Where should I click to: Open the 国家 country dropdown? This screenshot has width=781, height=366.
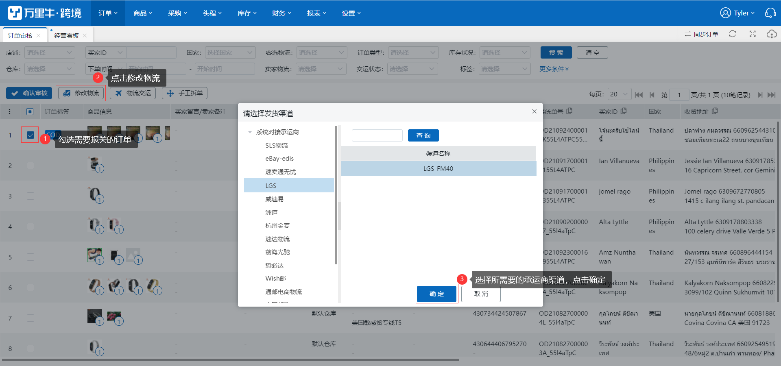230,52
